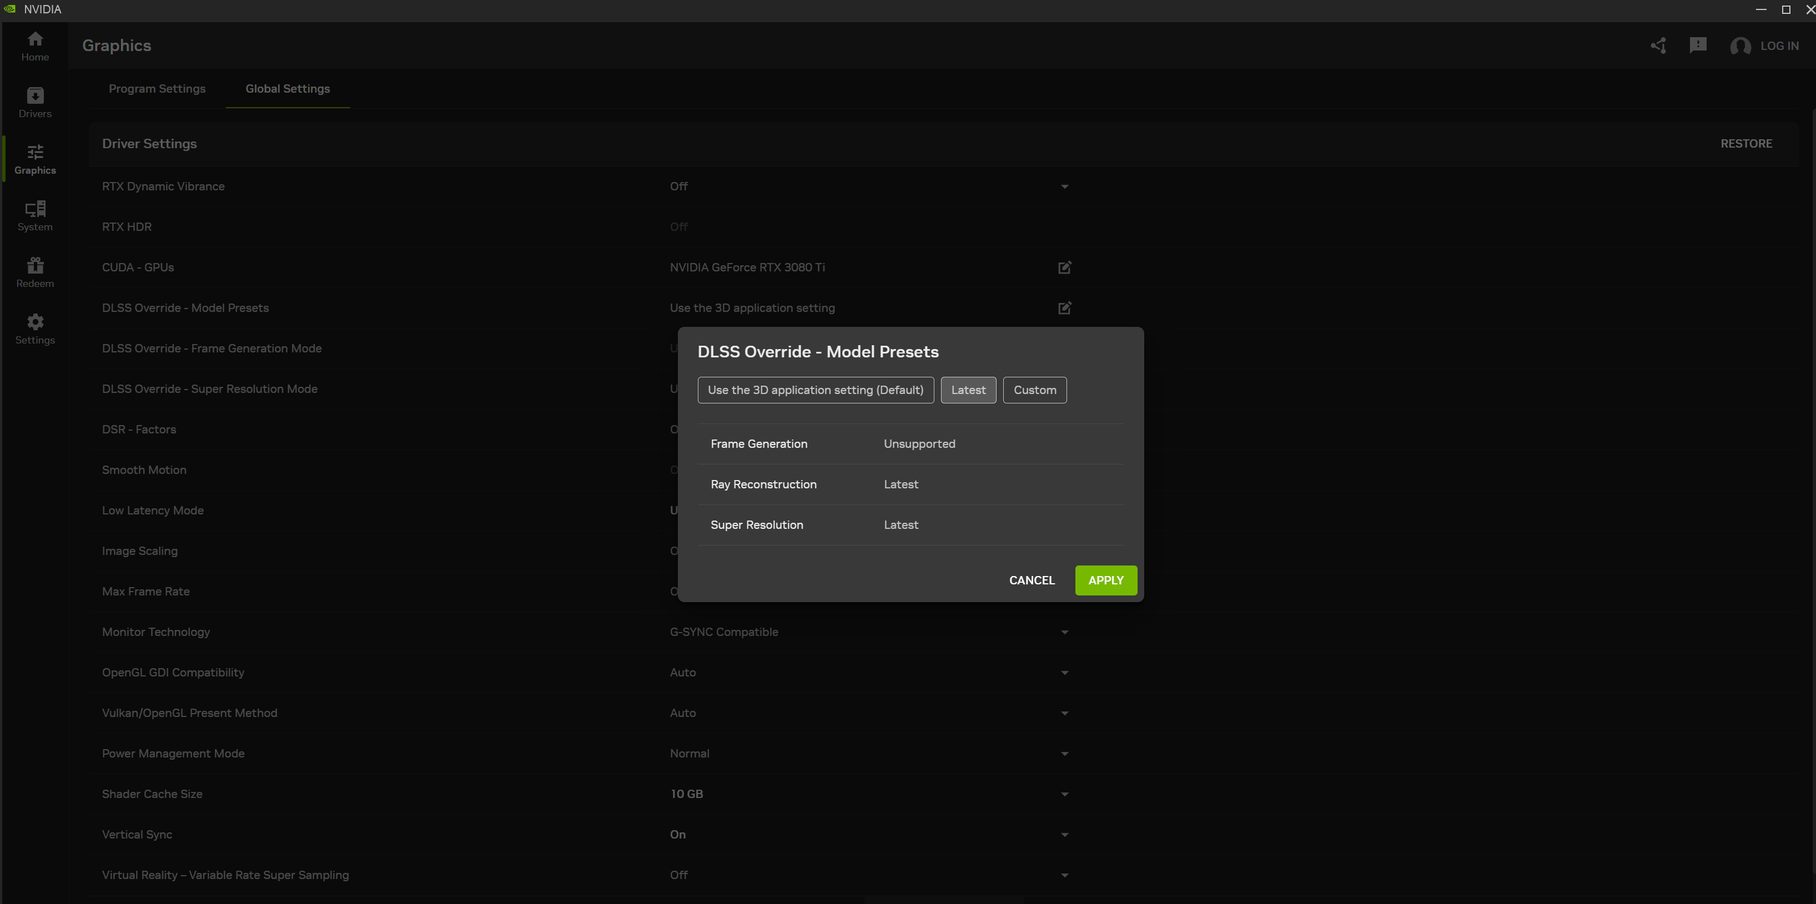Click LOG IN at top right
The width and height of the screenshot is (1816, 904).
point(1779,46)
